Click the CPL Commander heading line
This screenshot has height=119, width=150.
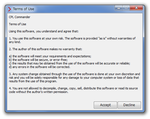point(19,17)
